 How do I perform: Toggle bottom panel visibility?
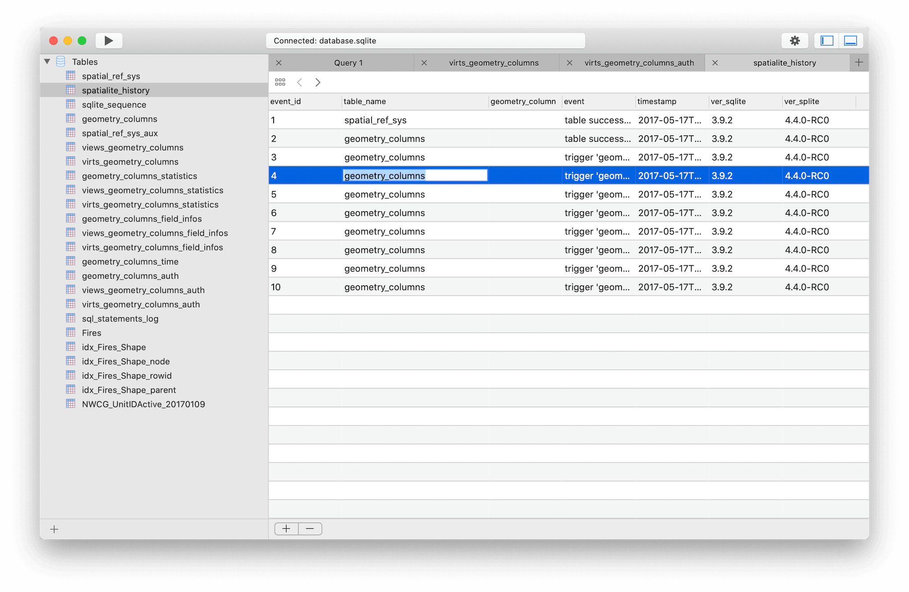(x=850, y=41)
